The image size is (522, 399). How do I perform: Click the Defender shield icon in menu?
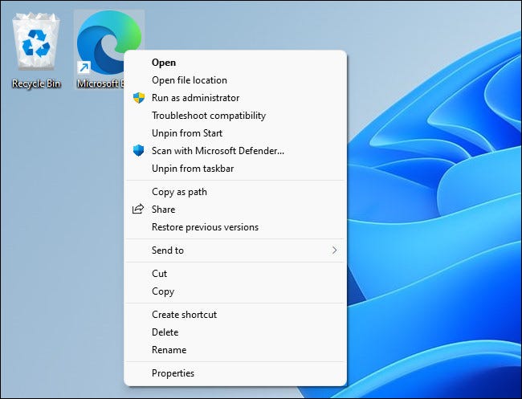(138, 151)
